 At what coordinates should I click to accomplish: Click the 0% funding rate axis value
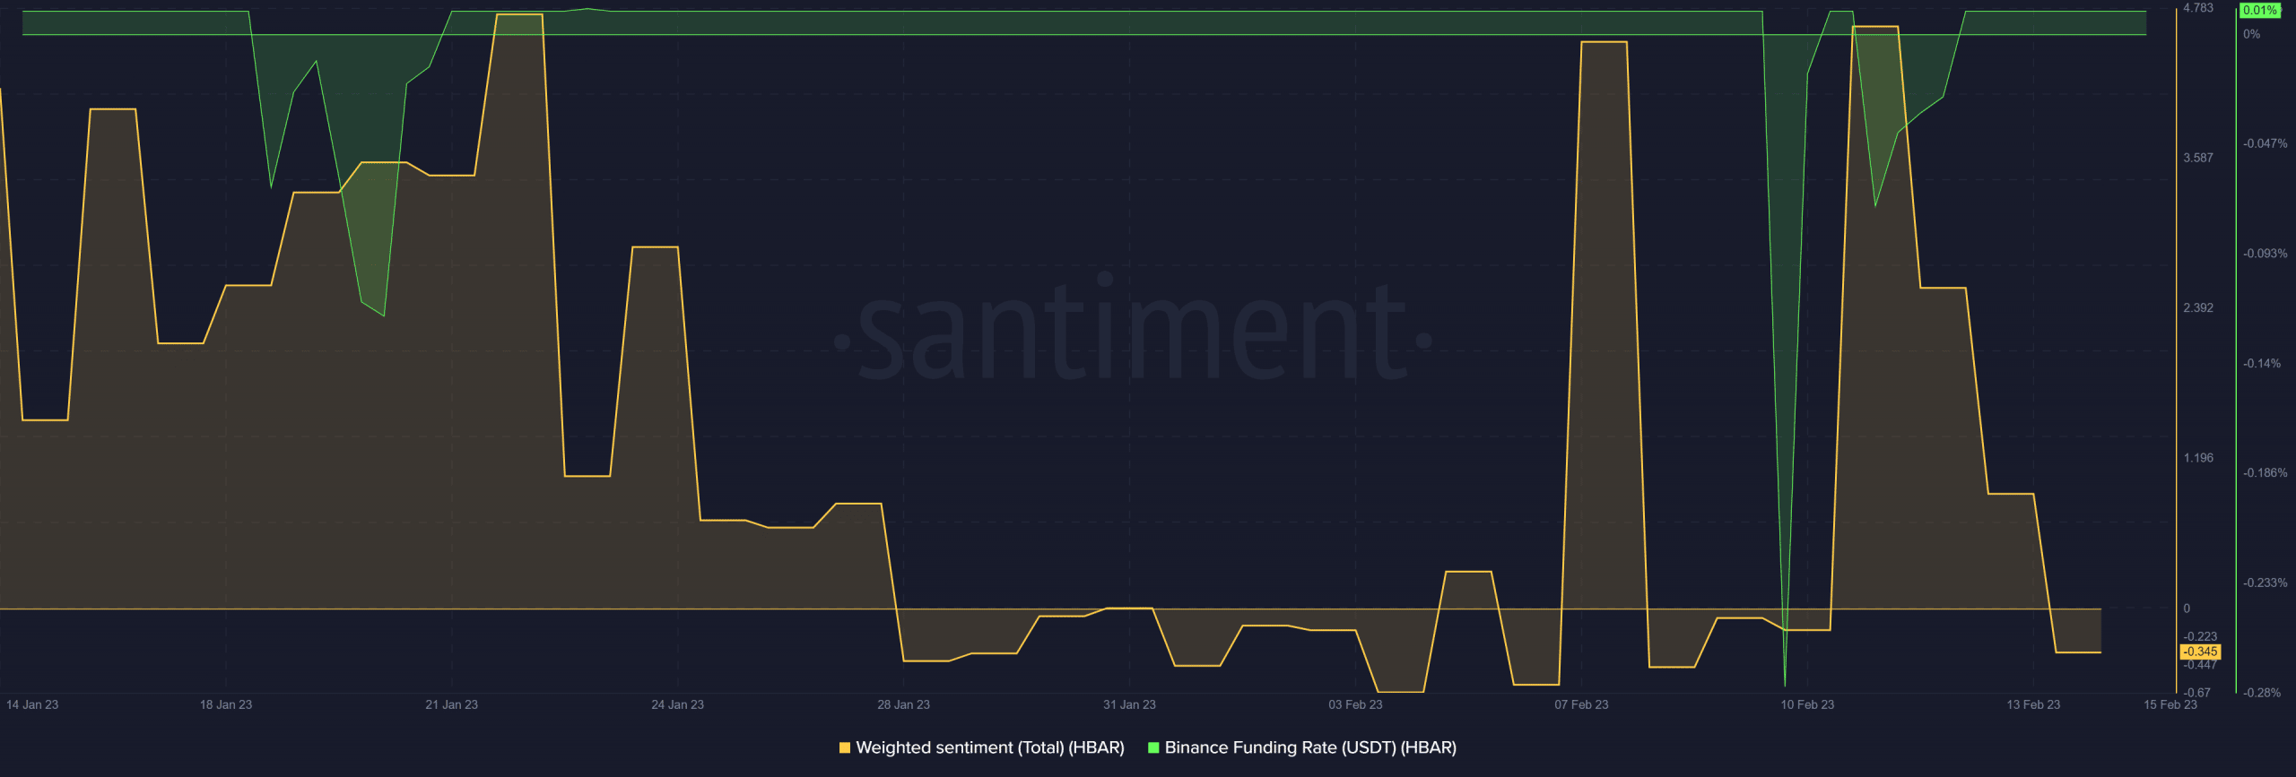tap(2252, 34)
